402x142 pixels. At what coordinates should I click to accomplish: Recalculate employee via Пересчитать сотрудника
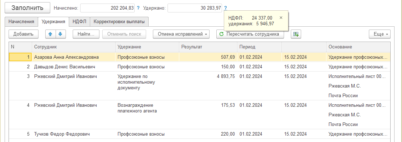250,34
